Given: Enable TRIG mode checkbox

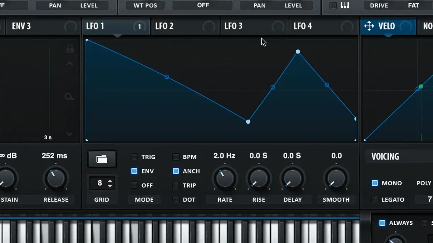Looking at the screenshot, I should (134, 157).
